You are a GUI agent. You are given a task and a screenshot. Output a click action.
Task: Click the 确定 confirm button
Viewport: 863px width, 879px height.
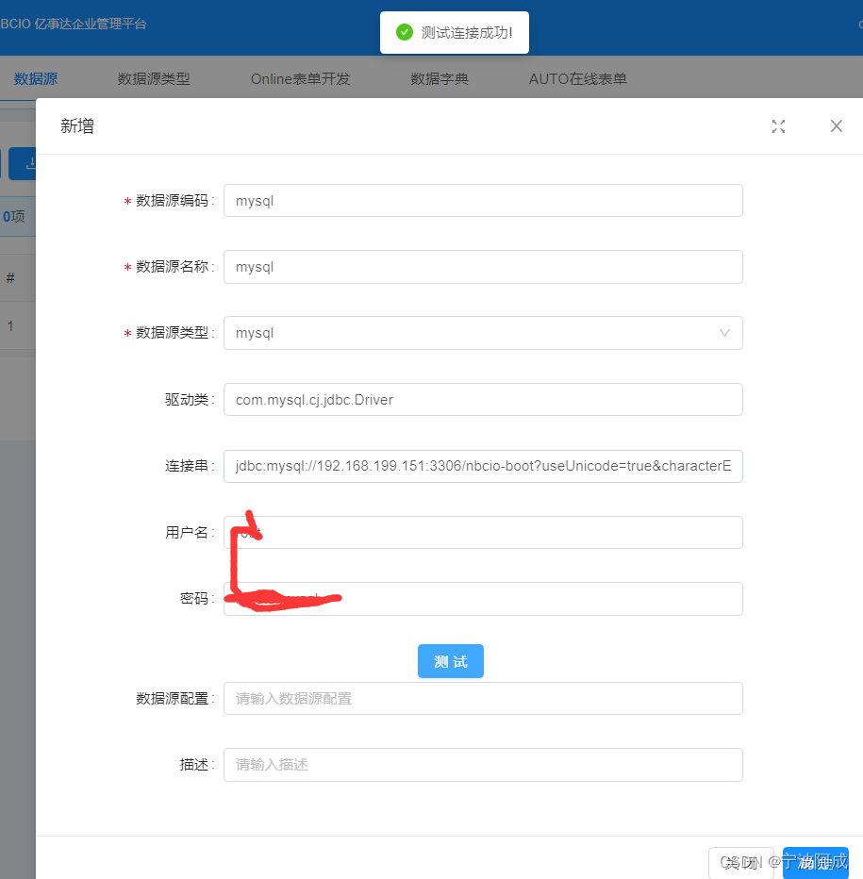pyautogui.click(x=815, y=863)
